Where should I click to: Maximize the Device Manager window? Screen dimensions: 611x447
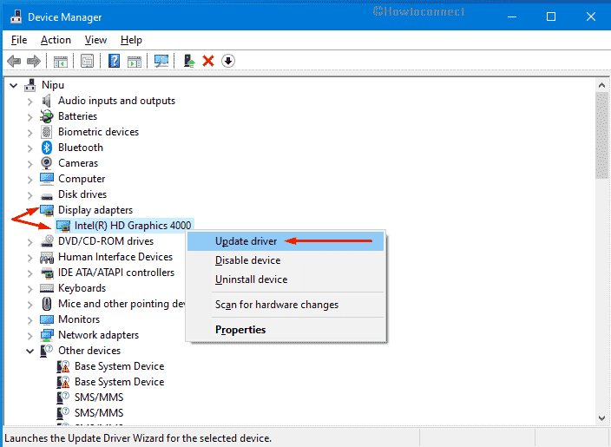(x=551, y=16)
